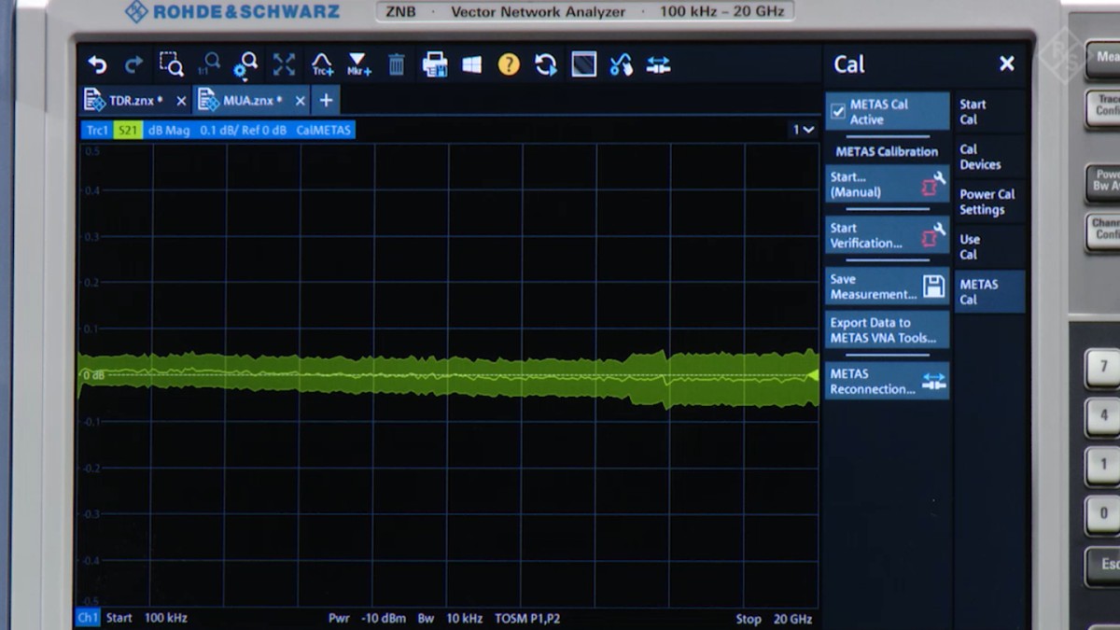Toggle the dark screen display icon

click(x=583, y=64)
